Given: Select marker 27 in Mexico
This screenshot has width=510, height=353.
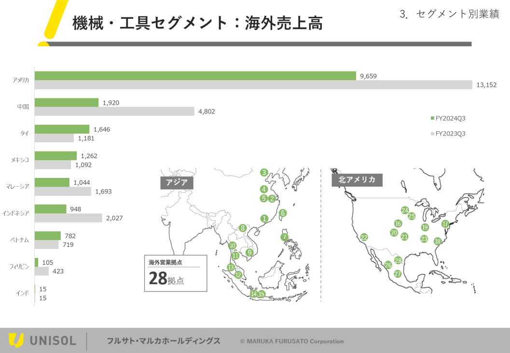Looking at the screenshot, I should [398, 273].
